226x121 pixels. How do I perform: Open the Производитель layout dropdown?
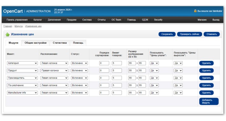22,78
